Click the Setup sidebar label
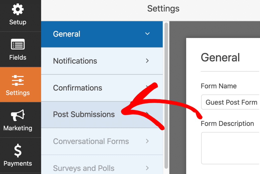Screen dimensions: 260x174 tap(17, 22)
